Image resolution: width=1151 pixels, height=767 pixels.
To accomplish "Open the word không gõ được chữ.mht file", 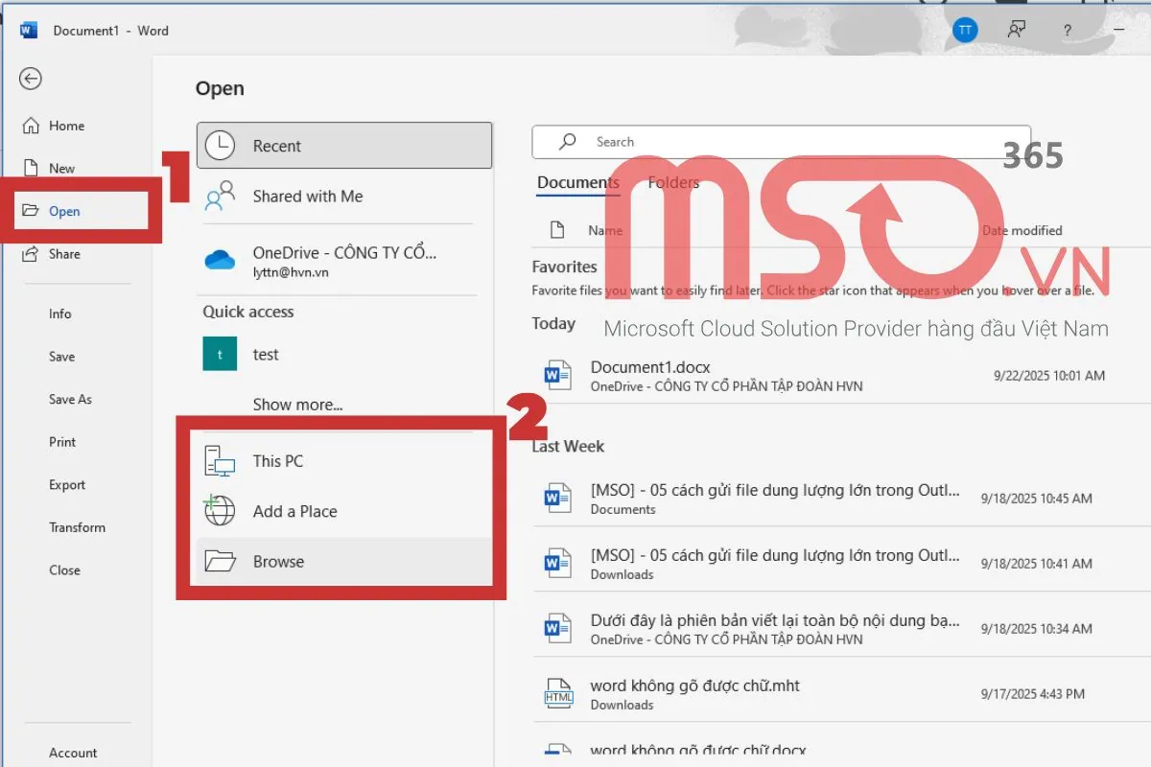I will click(694, 686).
